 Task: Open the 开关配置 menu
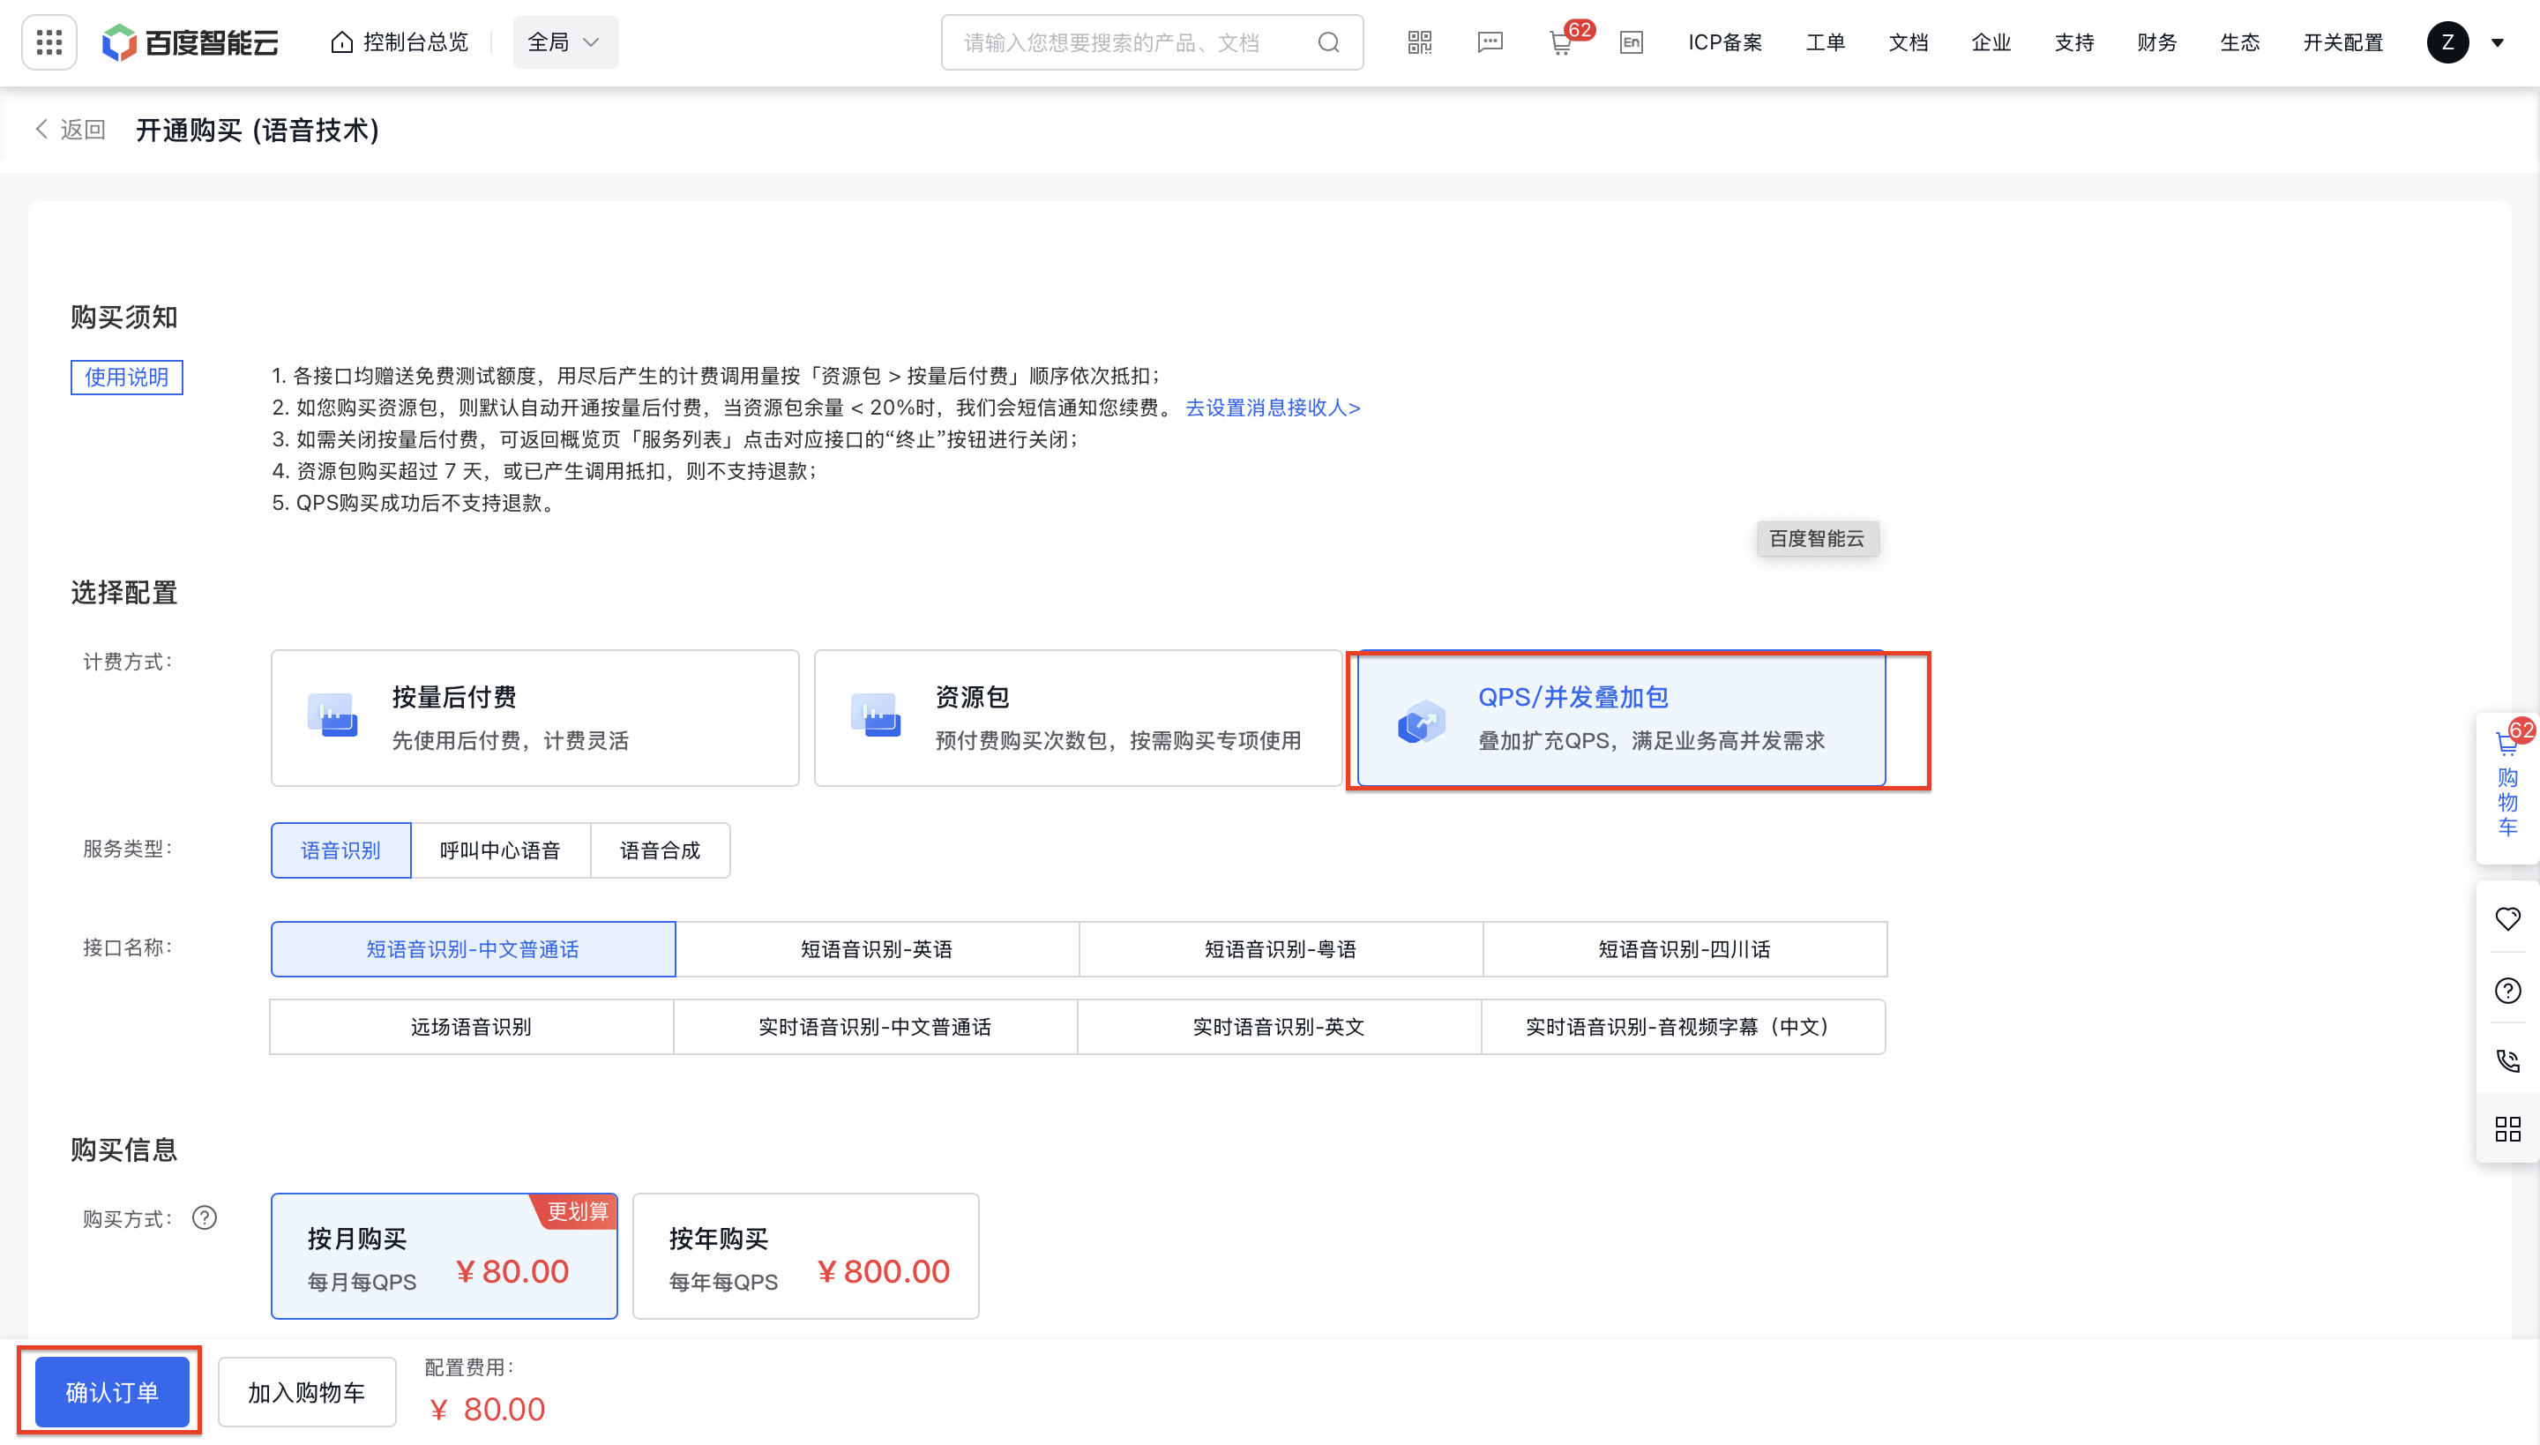[2342, 42]
